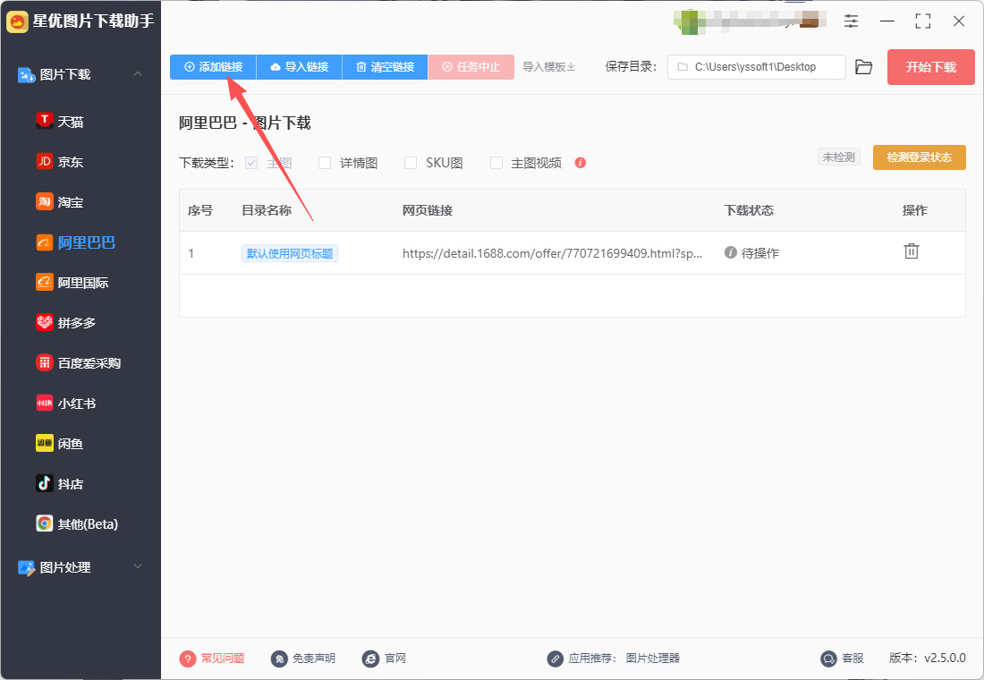Click the 天猫 red T icon
The image size is (984, 680).
pyautogui.click(x=45, y=121)
